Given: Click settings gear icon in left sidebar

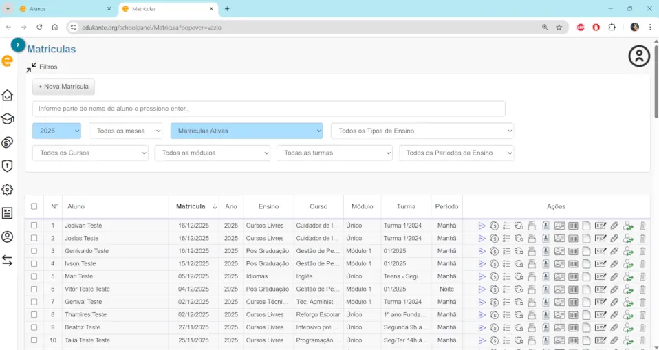Looking at the screenshot, I should (x=8, y=190).
